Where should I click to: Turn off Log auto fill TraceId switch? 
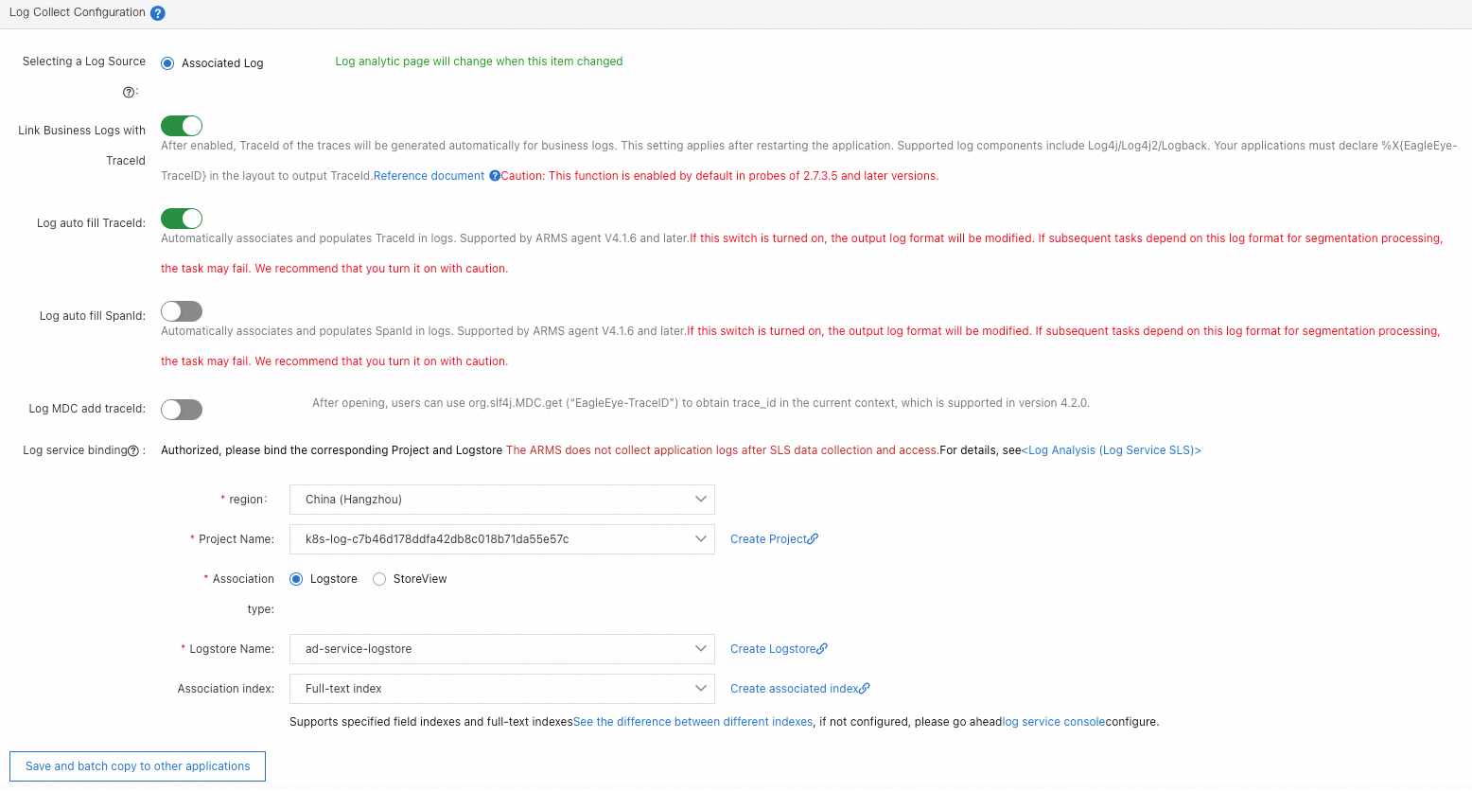182,219
